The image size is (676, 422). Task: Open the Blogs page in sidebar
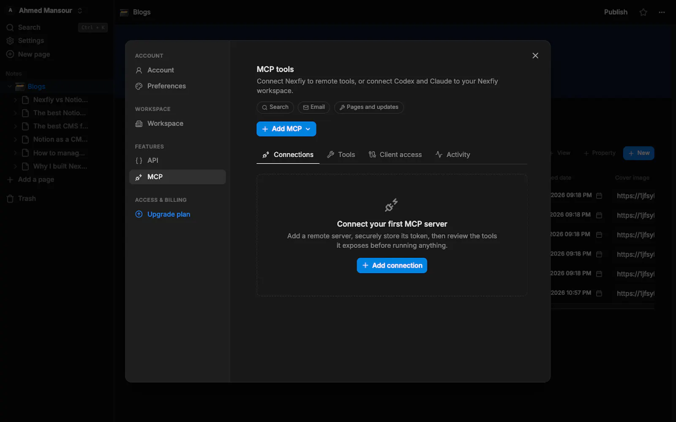36,87
